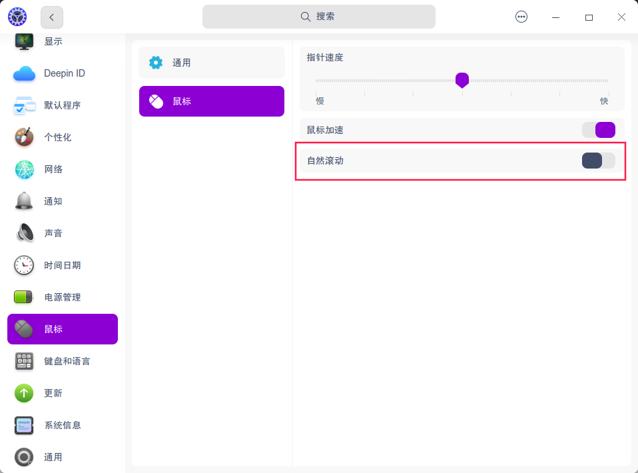Screen dimensions: 638x473
Task: Open the overflow menu with three dots
Action: [x=521, y=17]
